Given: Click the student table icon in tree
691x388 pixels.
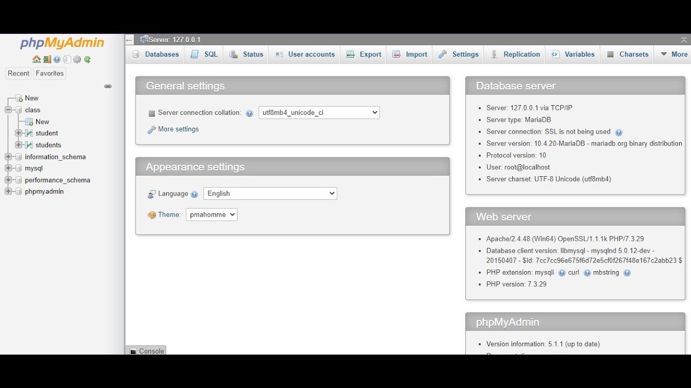Looking at the screenshot, I should pos(29,133).
